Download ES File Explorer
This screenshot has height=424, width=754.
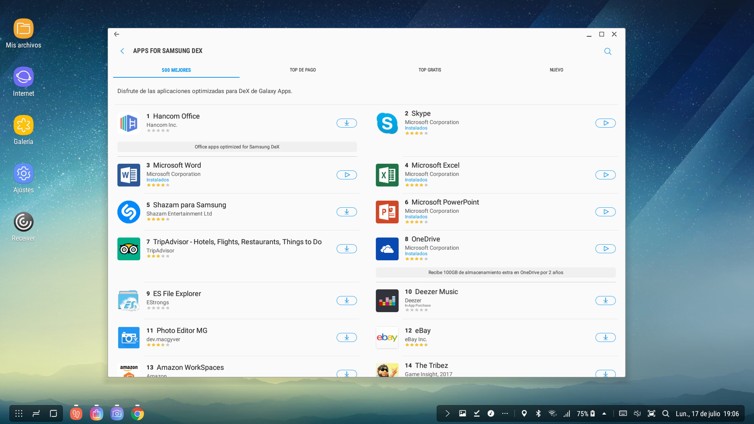tap(347, 301)
